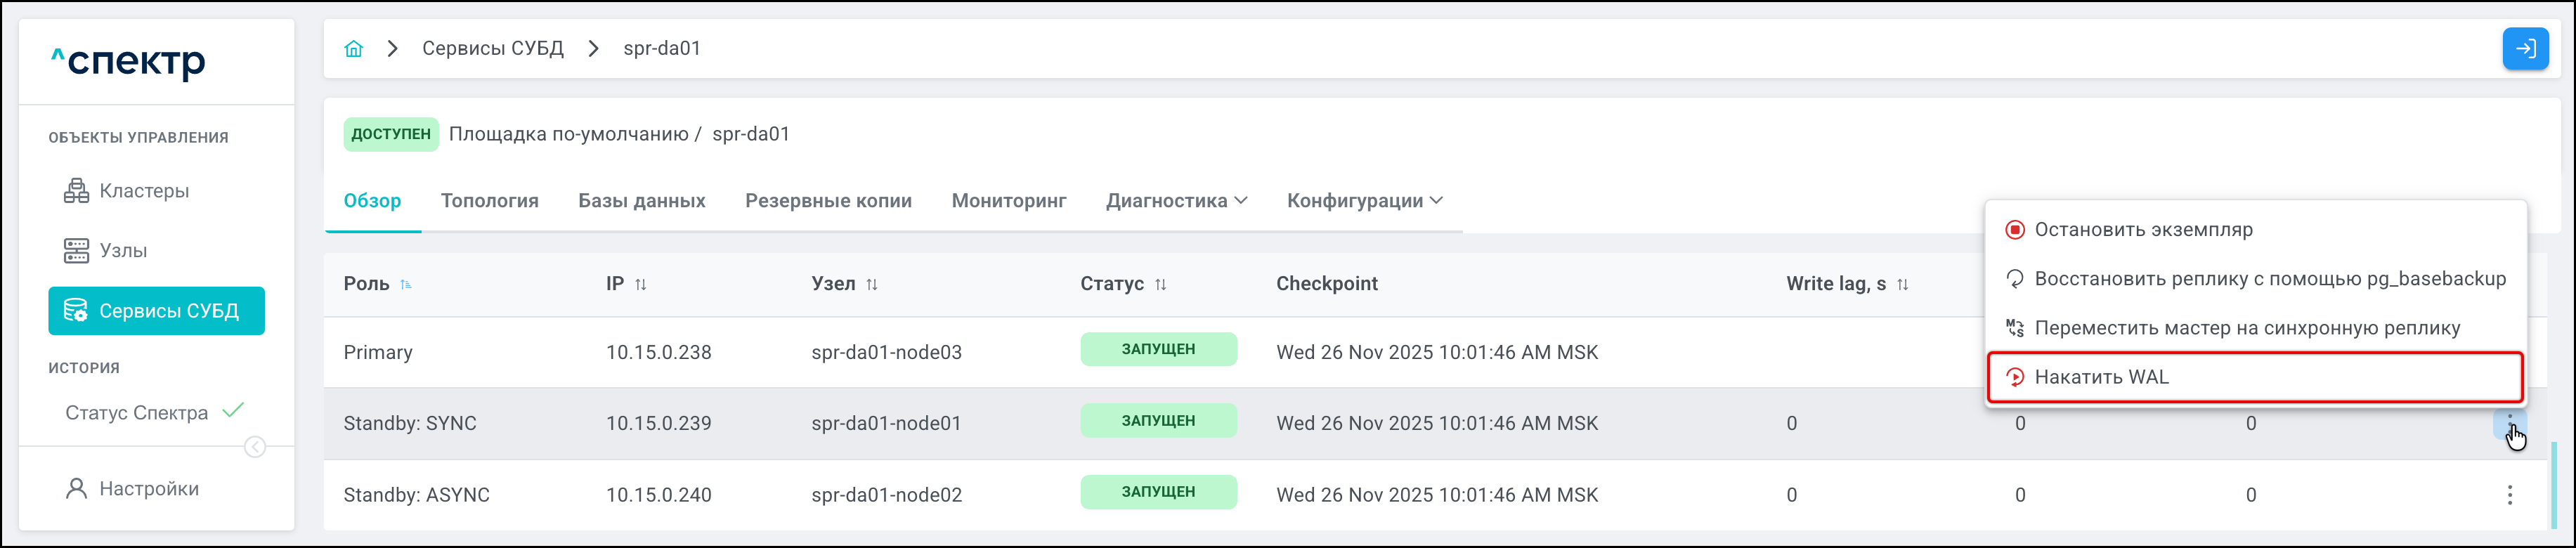Select Накатить WAL from context menu
The image size is (2576, 548).
coord(2100,377)
